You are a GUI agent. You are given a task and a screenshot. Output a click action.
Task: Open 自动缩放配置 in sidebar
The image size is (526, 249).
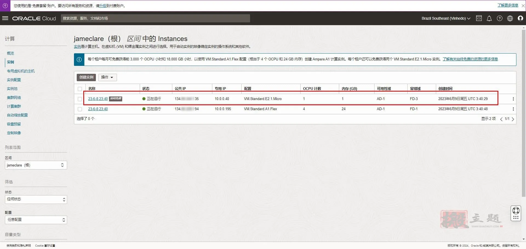(x=17, y=115)
